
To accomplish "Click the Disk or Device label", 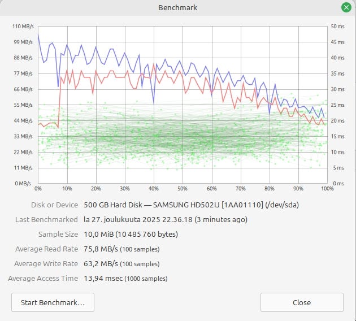I will 54,205.
